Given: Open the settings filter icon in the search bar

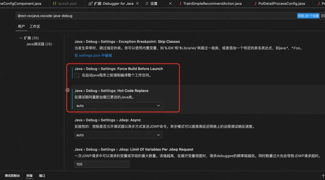Looking at the screenshot, I should click(x=322, y=15).
